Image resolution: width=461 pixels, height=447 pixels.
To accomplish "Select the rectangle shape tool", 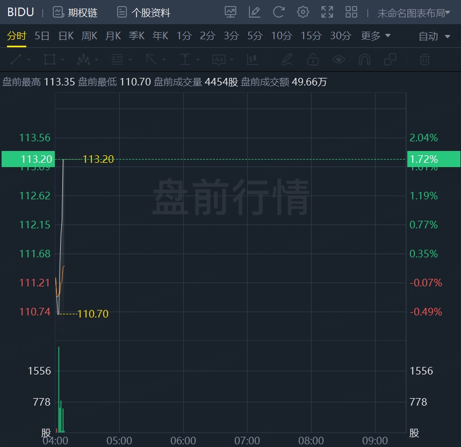I will (49, 60).
